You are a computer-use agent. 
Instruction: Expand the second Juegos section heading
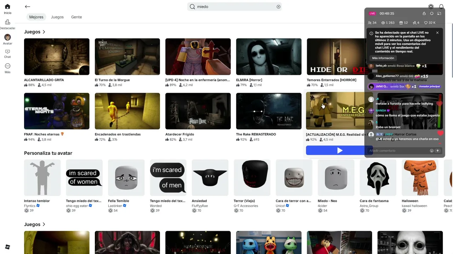[x=35, y=224]
